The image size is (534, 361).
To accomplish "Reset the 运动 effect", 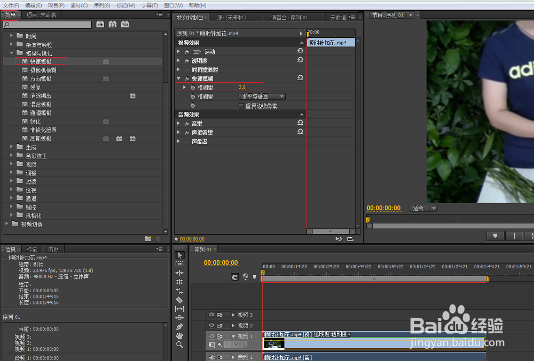I will pos(300,51).
